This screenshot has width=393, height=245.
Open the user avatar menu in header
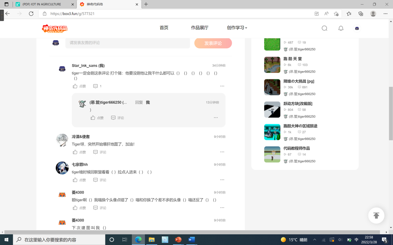pos(357,28)
